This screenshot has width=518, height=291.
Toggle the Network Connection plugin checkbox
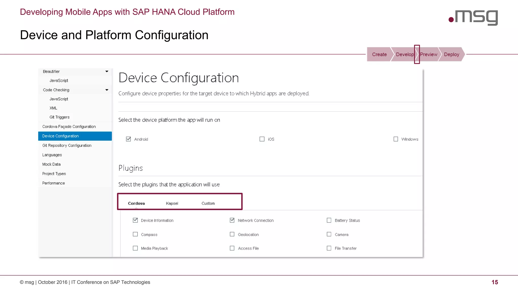[x=232, y=220]
